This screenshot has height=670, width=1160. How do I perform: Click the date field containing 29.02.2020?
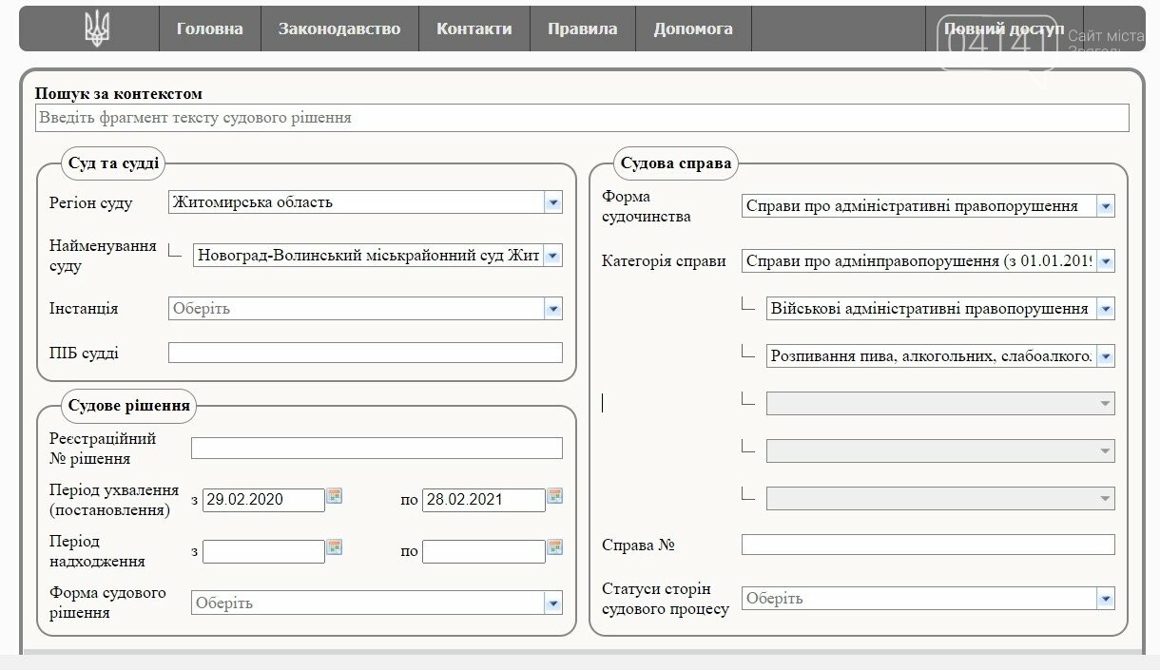click(263, 500)
